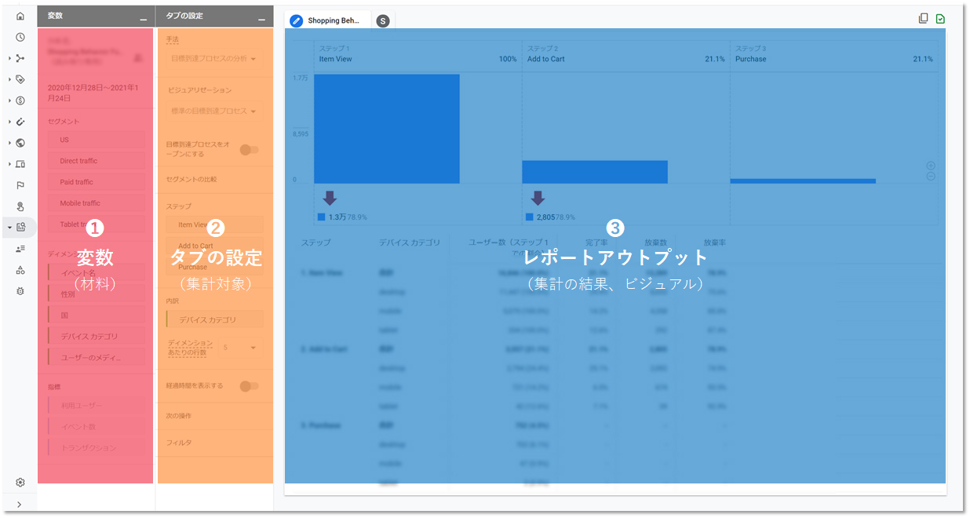Open the Admin settings gear icon
The image size is (970, 518).
pyautogui.click(x=20, y=482)
